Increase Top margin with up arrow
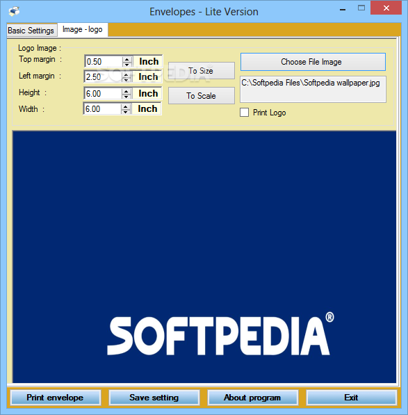The height and width of the screenshot is (415, 408). [127, 60]
